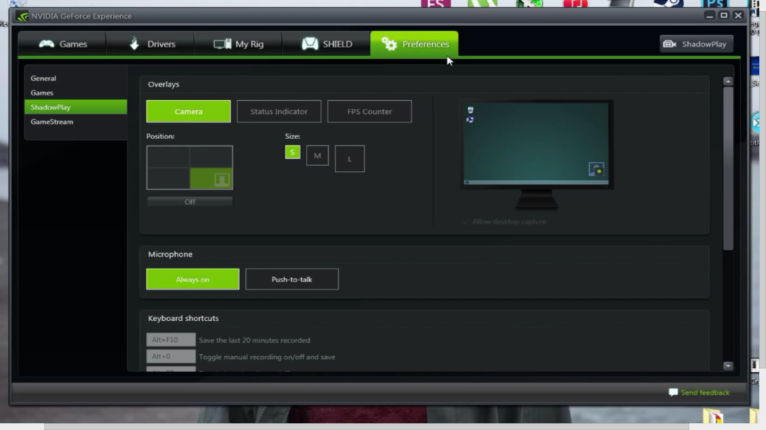The width and height of the screenshot is (766, 430).
Task: Open the Games tab in the top bar
Action: point(62,44)
